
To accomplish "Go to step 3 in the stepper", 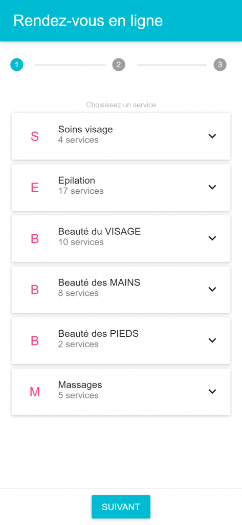I will point(220,65).
